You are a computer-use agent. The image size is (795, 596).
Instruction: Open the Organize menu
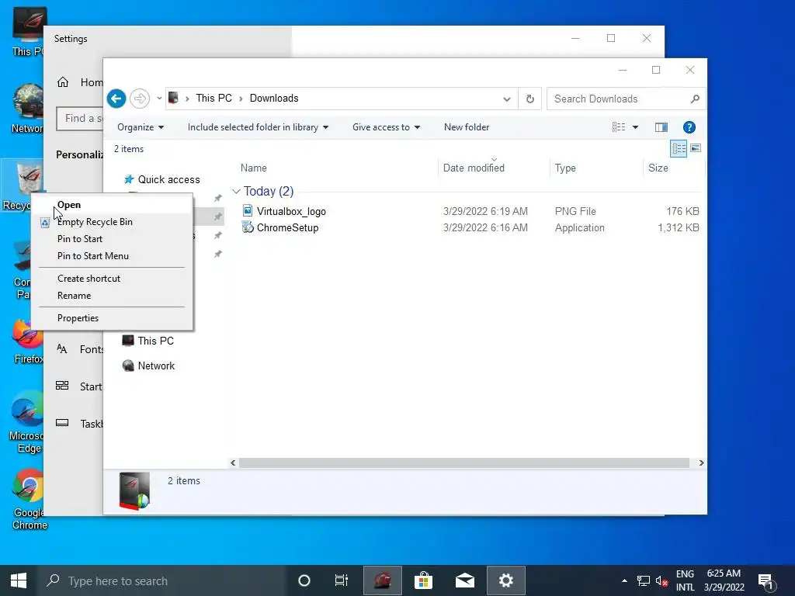(x=141, y=127)
